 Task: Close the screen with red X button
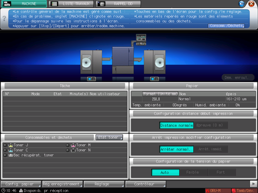click(x=252, y=3)
